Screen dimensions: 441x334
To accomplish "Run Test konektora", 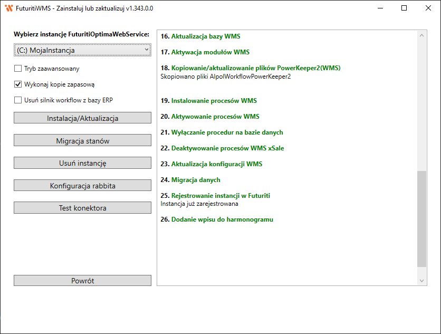I will pyautogui.click(x=82, y=208).
